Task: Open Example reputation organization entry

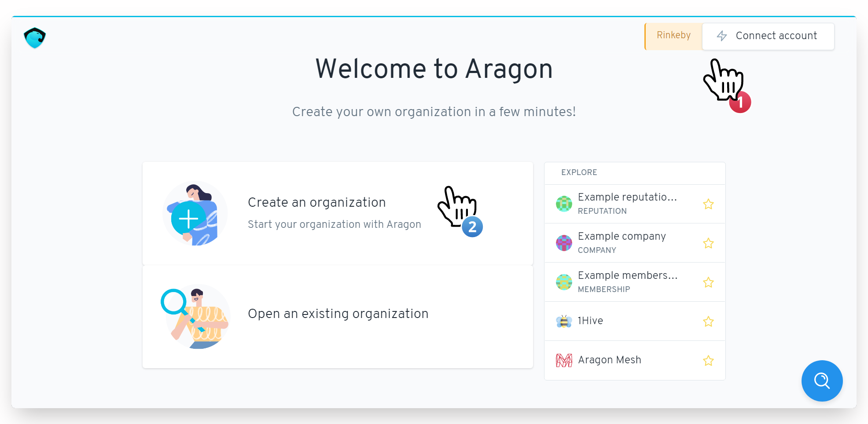Action: (x=635, y=204)
